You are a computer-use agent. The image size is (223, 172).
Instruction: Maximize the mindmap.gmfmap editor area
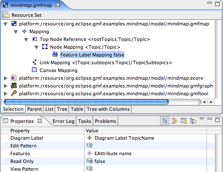tap(217, 4)
